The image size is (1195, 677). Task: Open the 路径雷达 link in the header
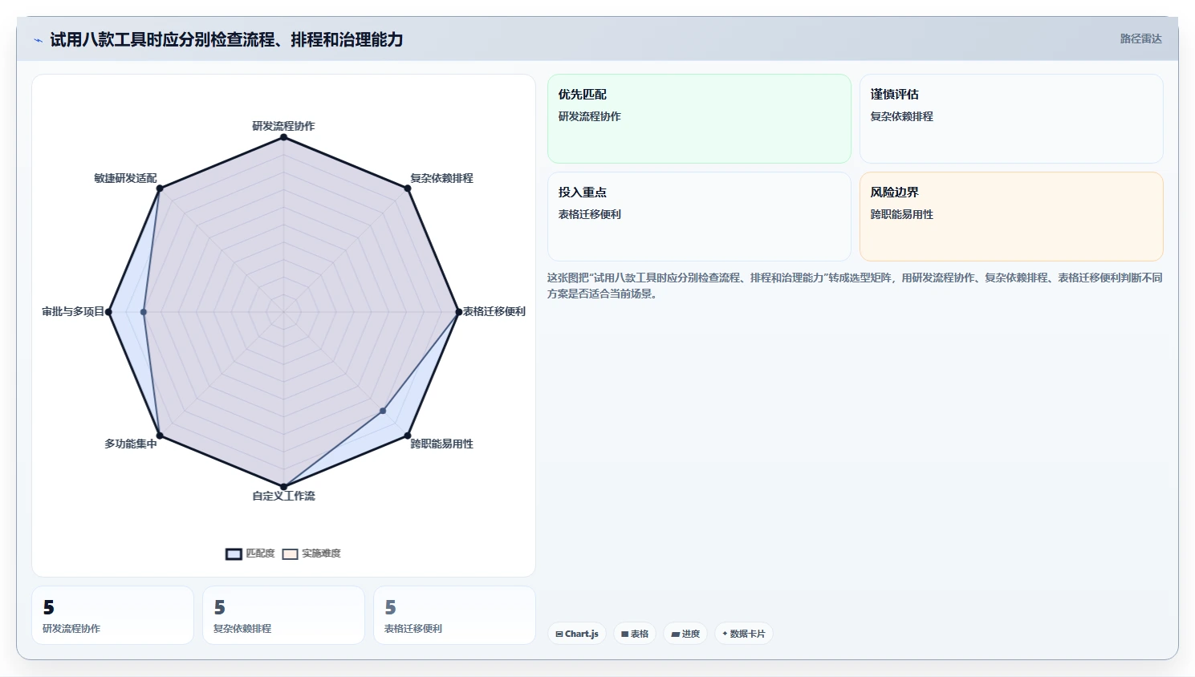1140,39
